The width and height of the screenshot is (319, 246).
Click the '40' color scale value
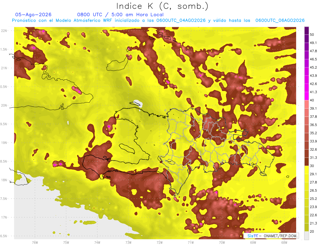click(x=312, y=100)
